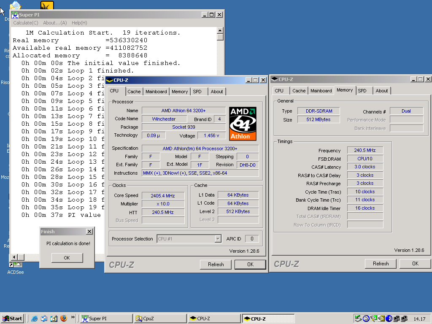
Task: Click the NVIDIA tray icon
Action: tap(381, 319)
